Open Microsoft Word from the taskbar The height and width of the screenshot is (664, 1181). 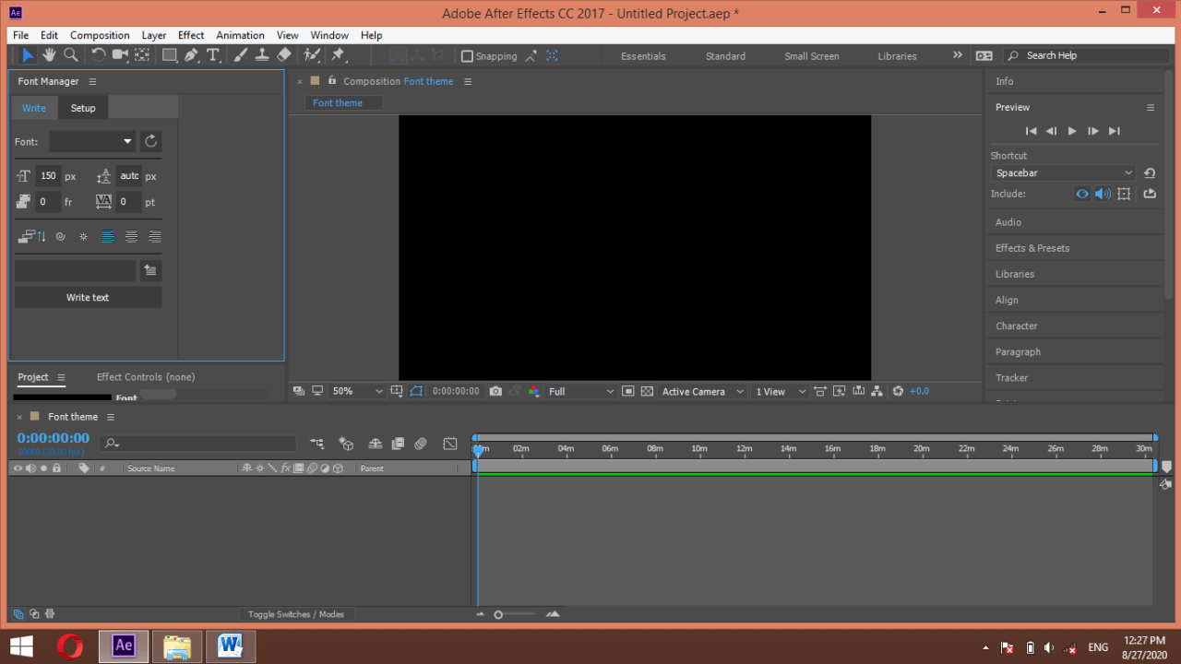pos(230,646)
